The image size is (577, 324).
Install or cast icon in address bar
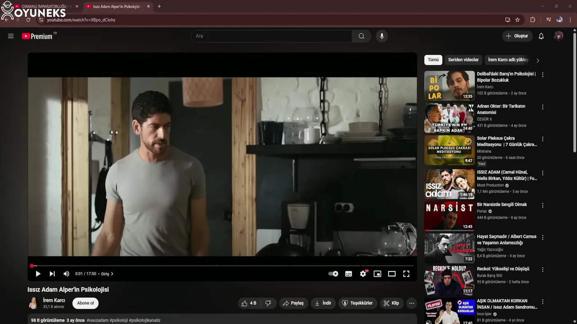pos(508,20)
